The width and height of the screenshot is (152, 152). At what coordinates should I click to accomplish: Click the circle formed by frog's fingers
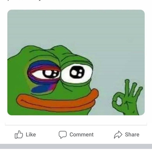[x=119, y=101]
